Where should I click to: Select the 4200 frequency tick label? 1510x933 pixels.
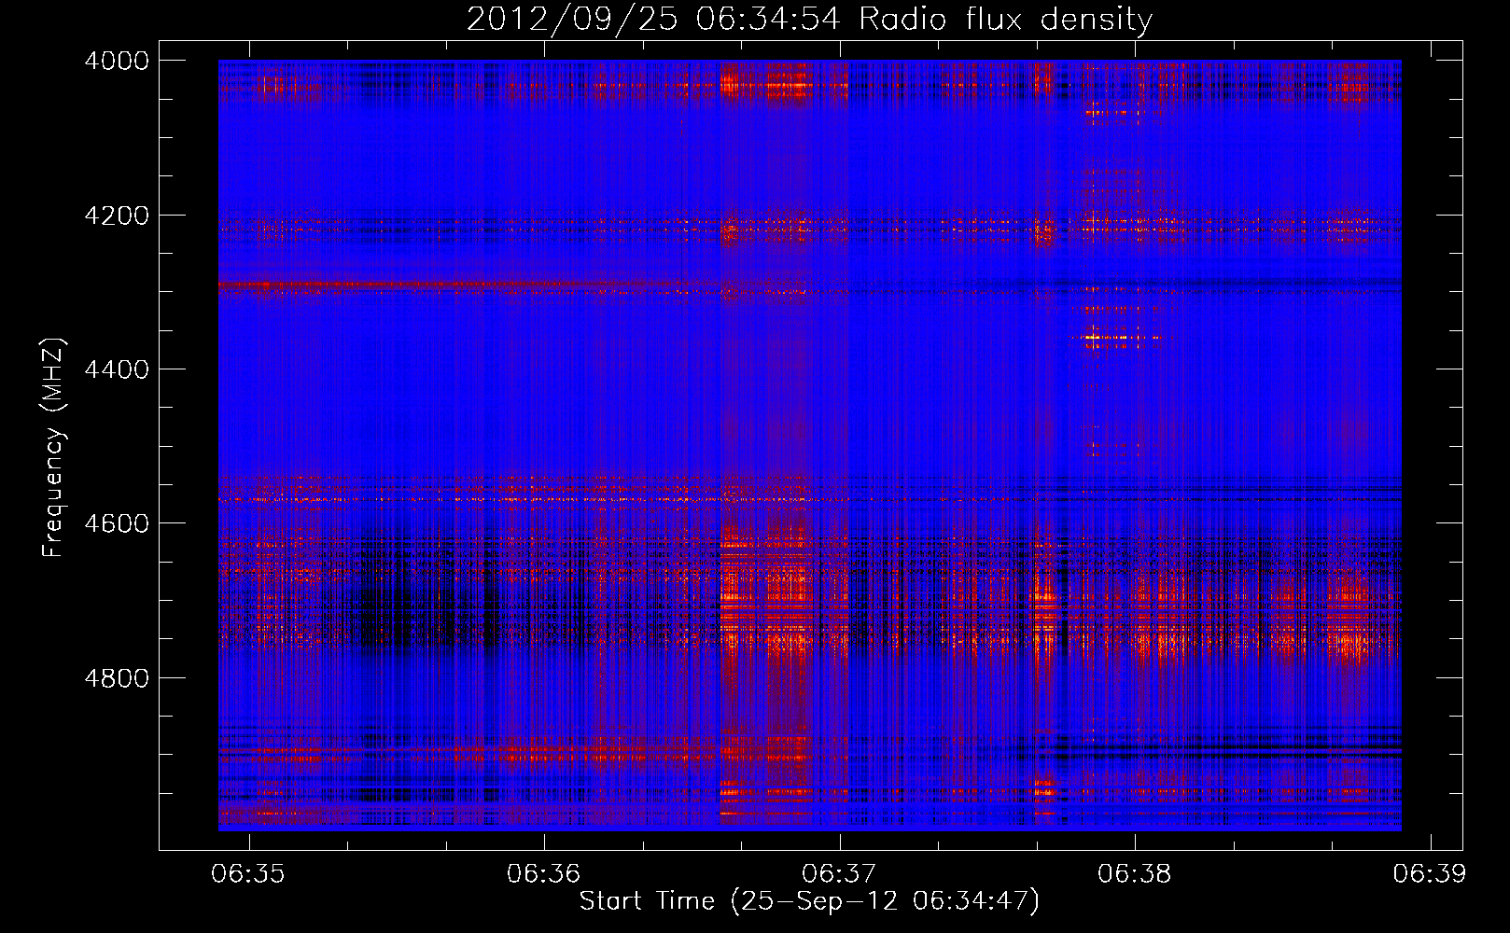pyautogui.click(x=117, y=216)
